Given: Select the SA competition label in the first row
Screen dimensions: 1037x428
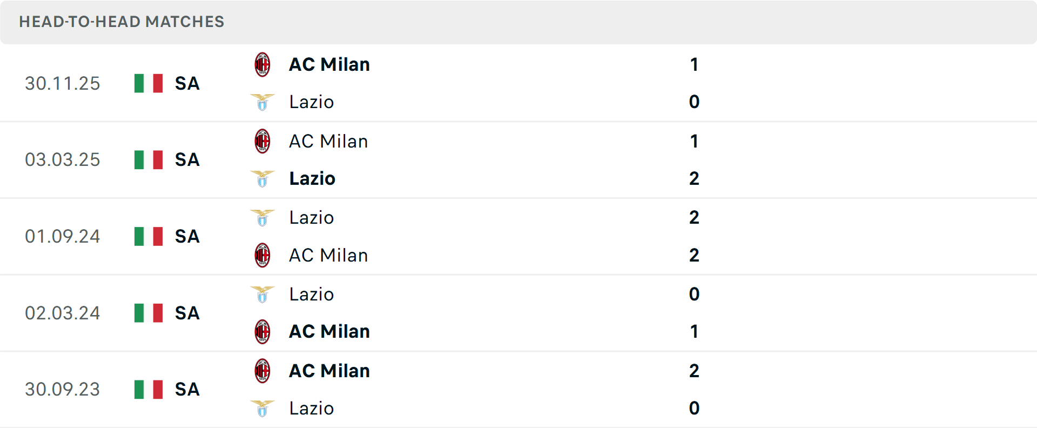Looking at the screenshot, I should coord(186,84).
